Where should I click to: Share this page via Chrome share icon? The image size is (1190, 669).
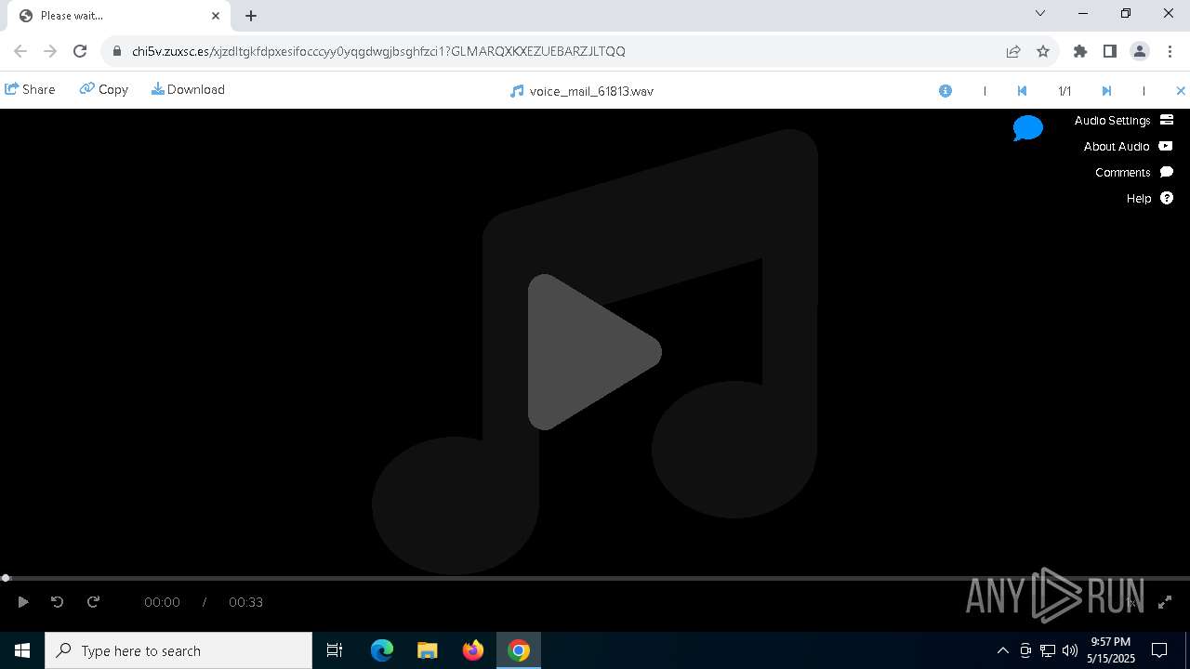1013,51
